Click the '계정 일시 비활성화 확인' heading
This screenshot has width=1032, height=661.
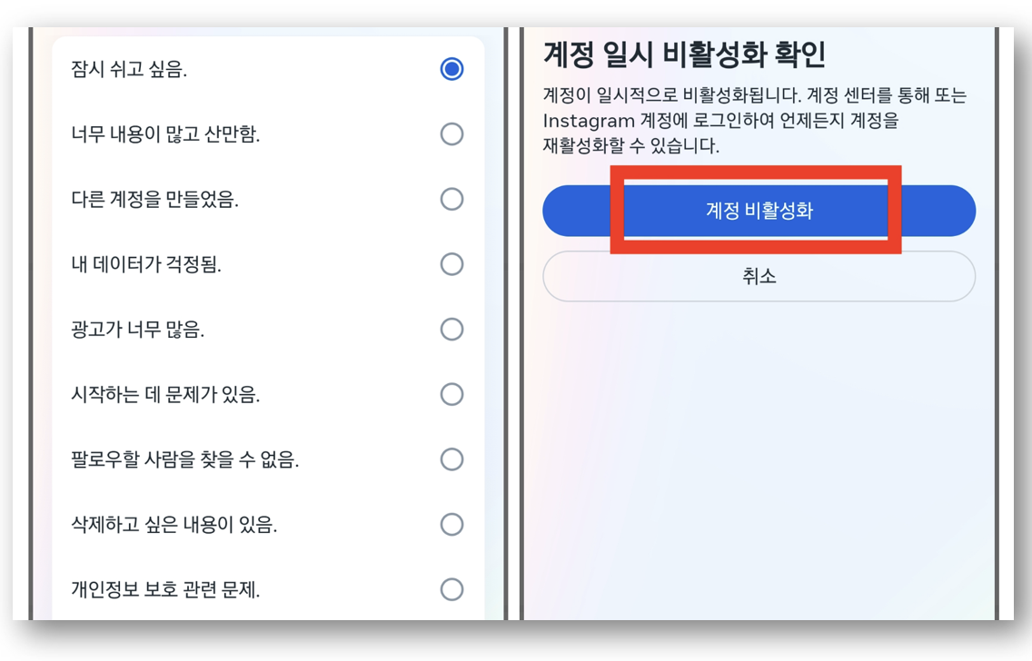pyautogui.click(x=670, y=55)
